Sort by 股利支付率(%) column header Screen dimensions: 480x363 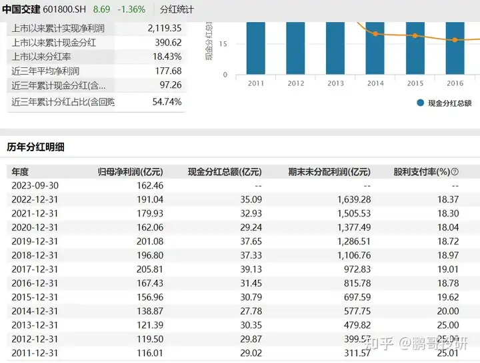click(422, 172)
